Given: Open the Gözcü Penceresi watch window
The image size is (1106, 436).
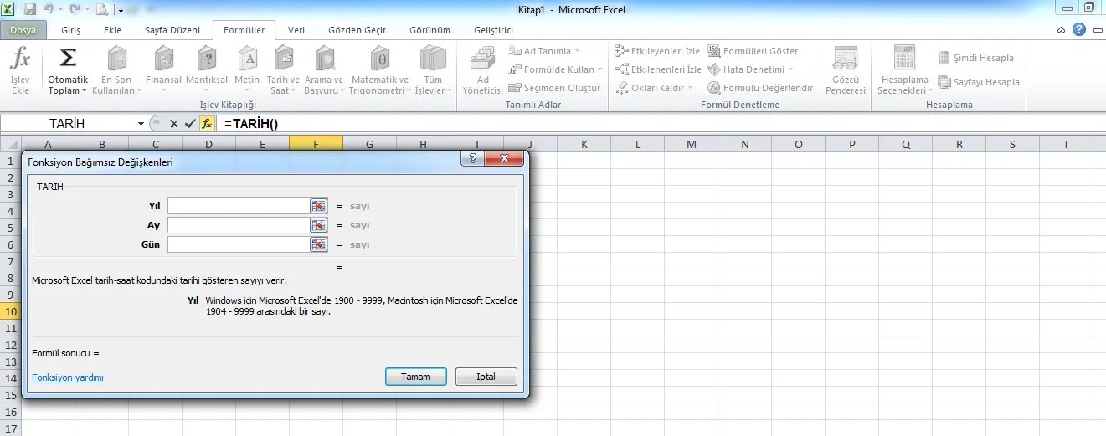Looking at the screenshot, I should [845, 70].
